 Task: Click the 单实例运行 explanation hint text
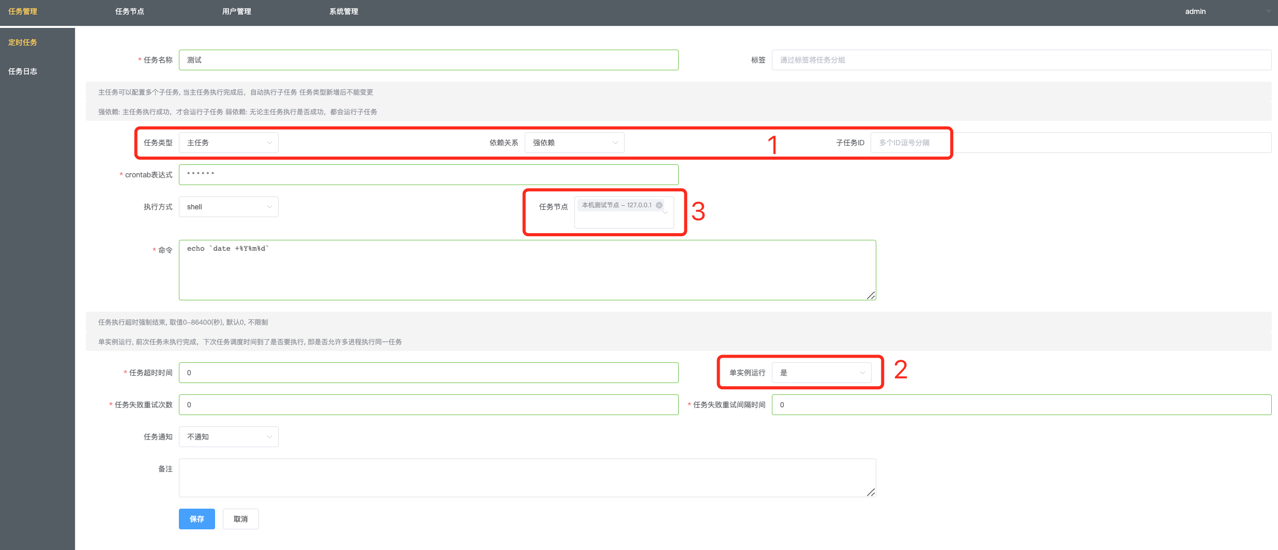coord(250,342)
